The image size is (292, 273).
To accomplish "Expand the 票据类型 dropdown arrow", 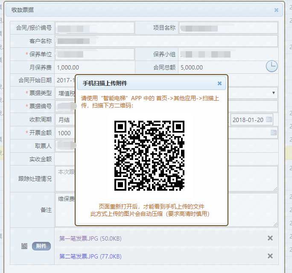I will point(273,93).
